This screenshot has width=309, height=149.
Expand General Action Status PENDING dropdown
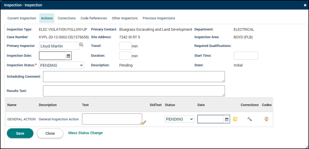(x=179, y=119)
